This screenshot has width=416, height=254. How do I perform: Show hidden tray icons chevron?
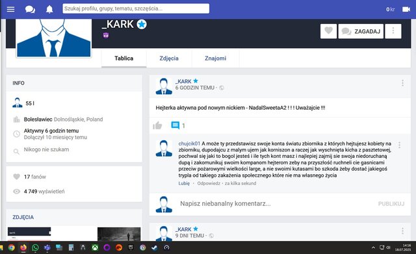pos(373,248)
